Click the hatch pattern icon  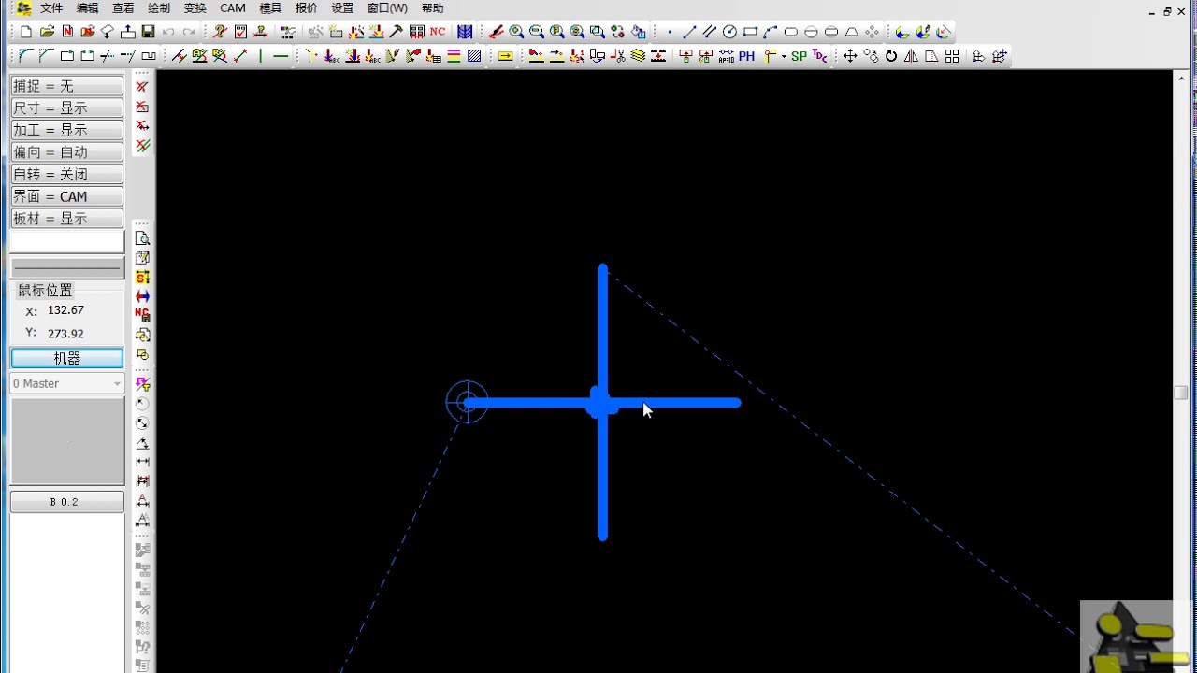pyautogui.click(x=474, y=56)
